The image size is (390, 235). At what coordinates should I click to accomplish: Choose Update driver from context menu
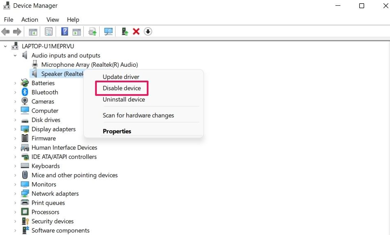(x=121, y=77)
